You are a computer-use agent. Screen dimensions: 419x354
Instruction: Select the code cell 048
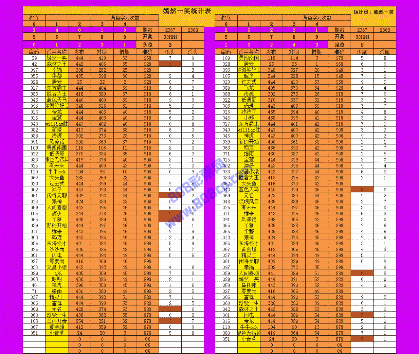tap(226, 202)
